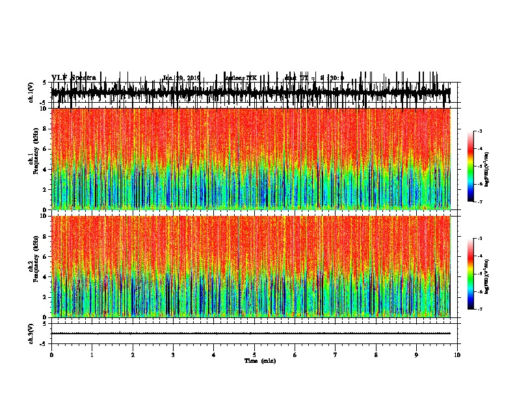Viewport: 515px width, 398px height.
Task: Click the -5 V tick on ch.3 waveform axis
Action: pyautogui.click(x=43, y=344)
